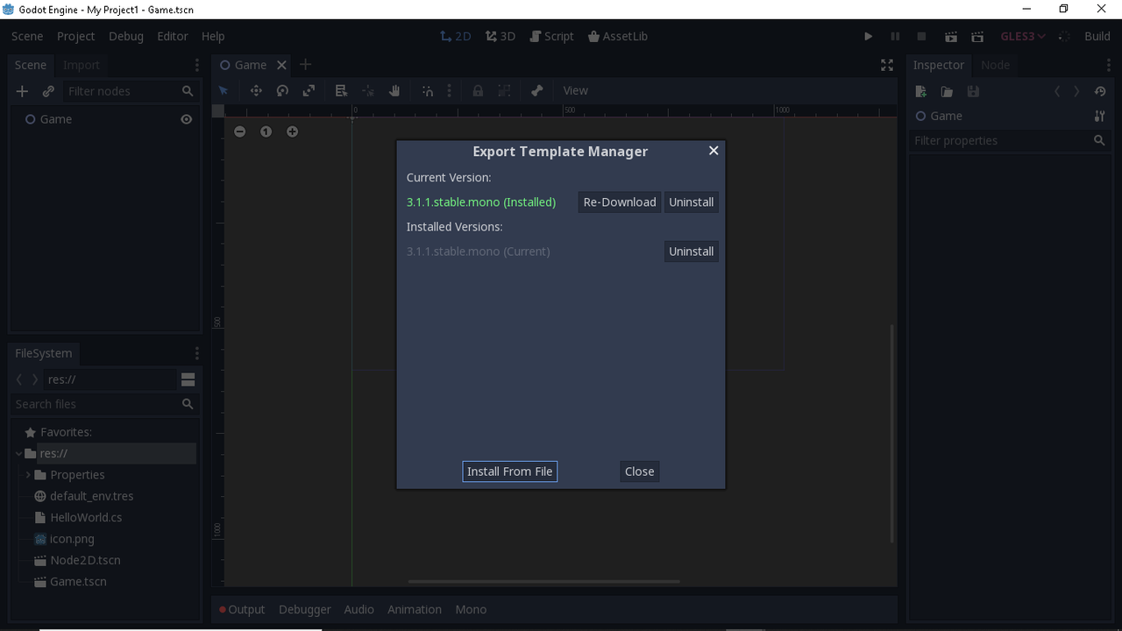Viewport: 1122px width, 631px height.
Task: Play a custom scene clapperboard icon
Action: point(977,36)
